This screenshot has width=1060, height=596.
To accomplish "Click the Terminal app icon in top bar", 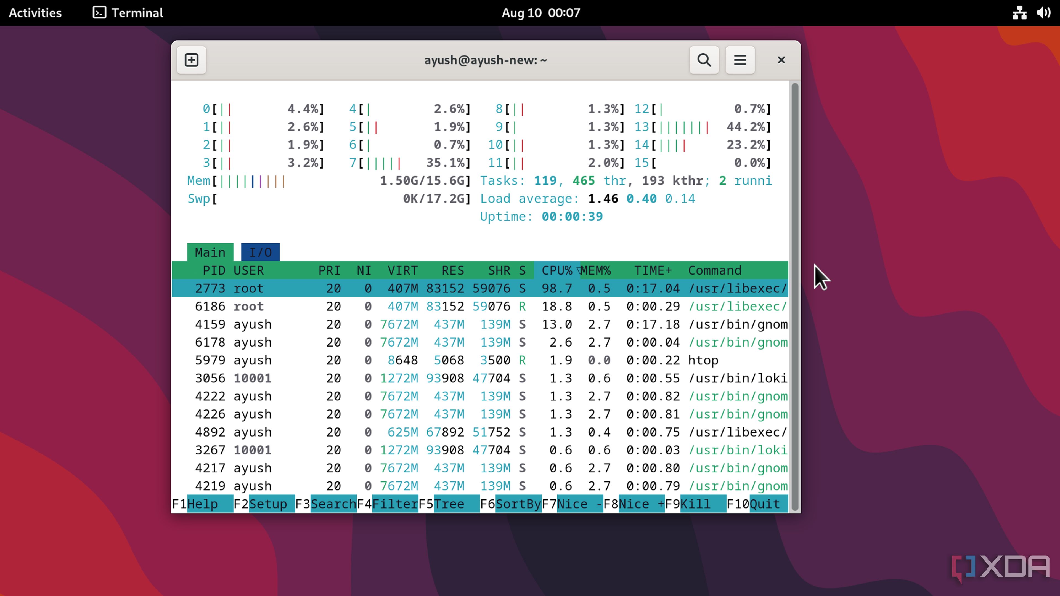I will 100,13.
